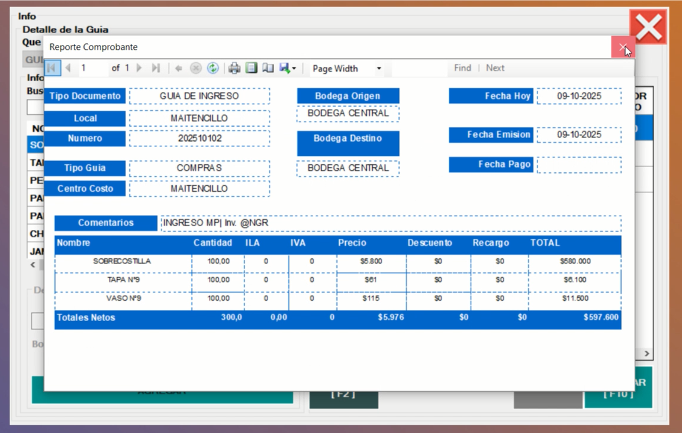This screenshot has width=682, height=433.
Task: Toggle print layout view icon
Action: pos(252,68)
